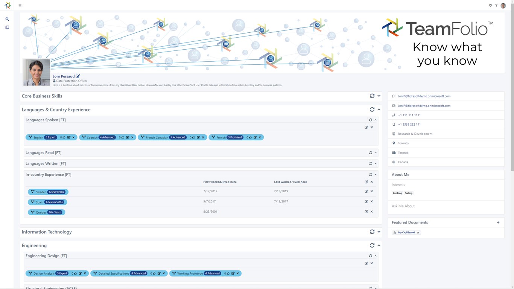The height and width of the screenshot is (289, 514).
Task: Edit the Languages Spoken column header row
Action: 366,127
